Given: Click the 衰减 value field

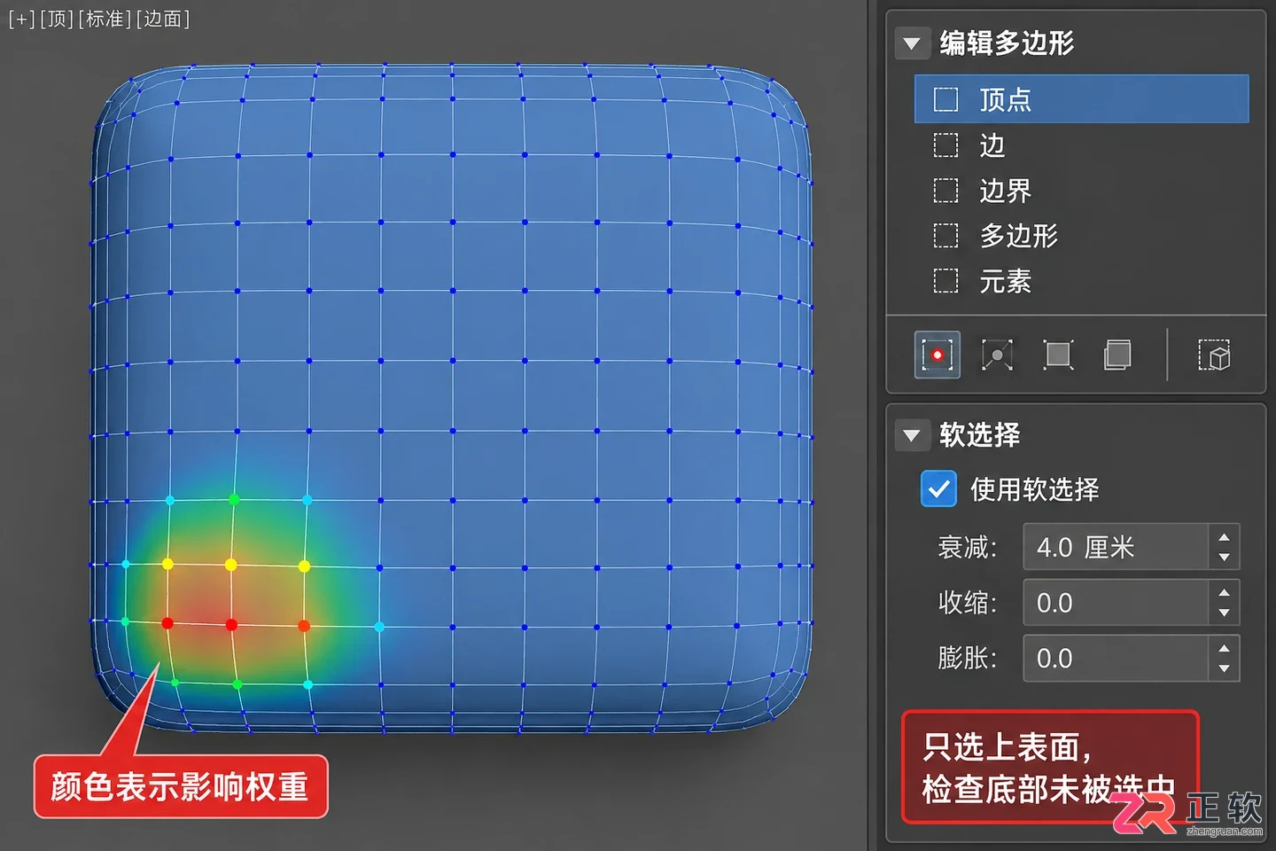Looking at the screenshot, I should pos(1116,547).
